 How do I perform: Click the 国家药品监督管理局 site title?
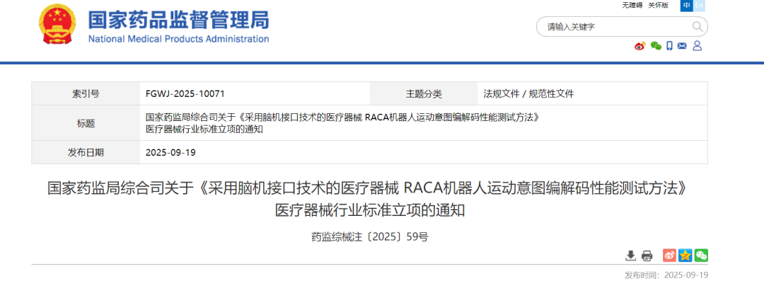click(x=178, y=20)
